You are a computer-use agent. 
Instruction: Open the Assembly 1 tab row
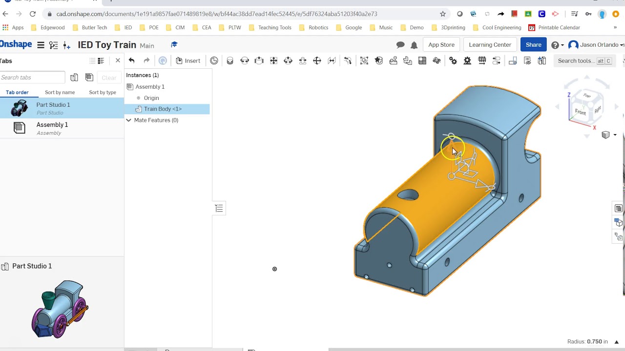point(62,128)
